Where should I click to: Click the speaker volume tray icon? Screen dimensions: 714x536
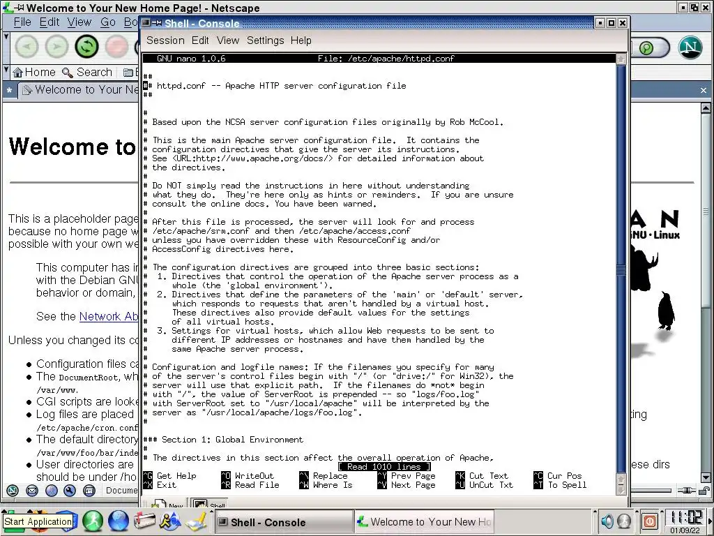click(607, 521)
